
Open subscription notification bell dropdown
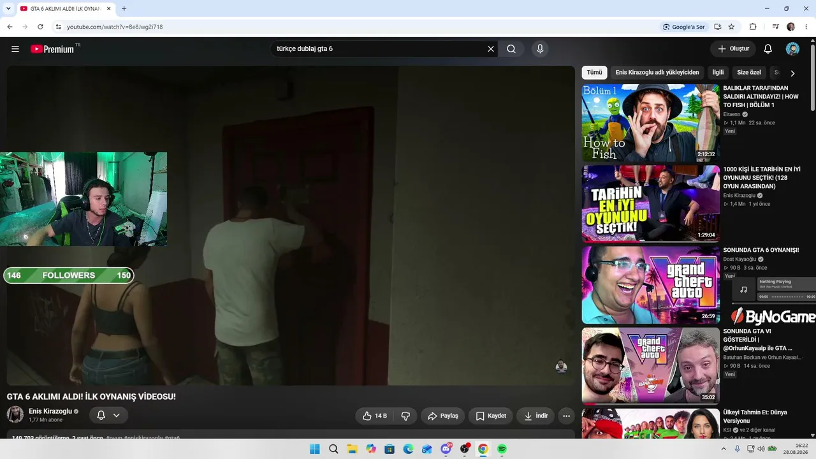tap(108, 416)
